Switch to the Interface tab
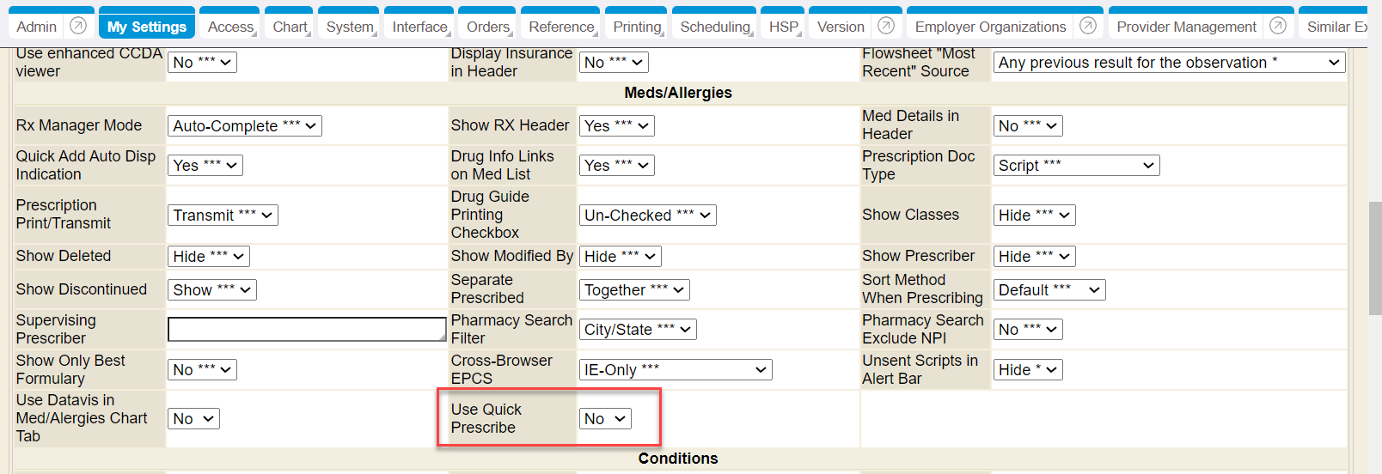Viewport: 1382px width, 474px height. pyautogui.click(x=419, y=27)
